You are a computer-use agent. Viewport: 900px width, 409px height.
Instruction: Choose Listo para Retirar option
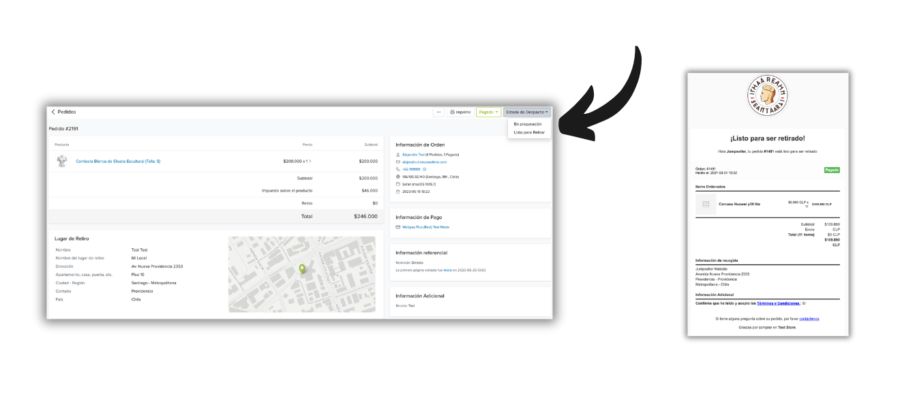click(529, 132)
